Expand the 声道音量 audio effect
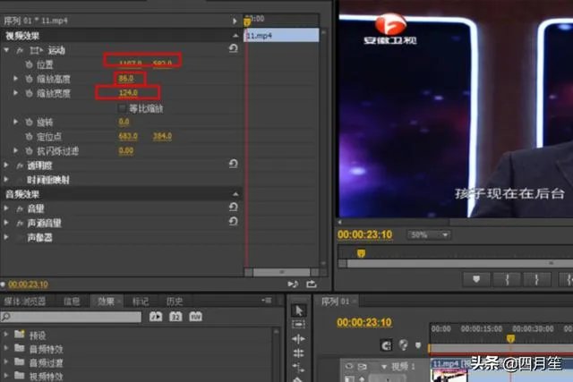 [x=6, y=223]
